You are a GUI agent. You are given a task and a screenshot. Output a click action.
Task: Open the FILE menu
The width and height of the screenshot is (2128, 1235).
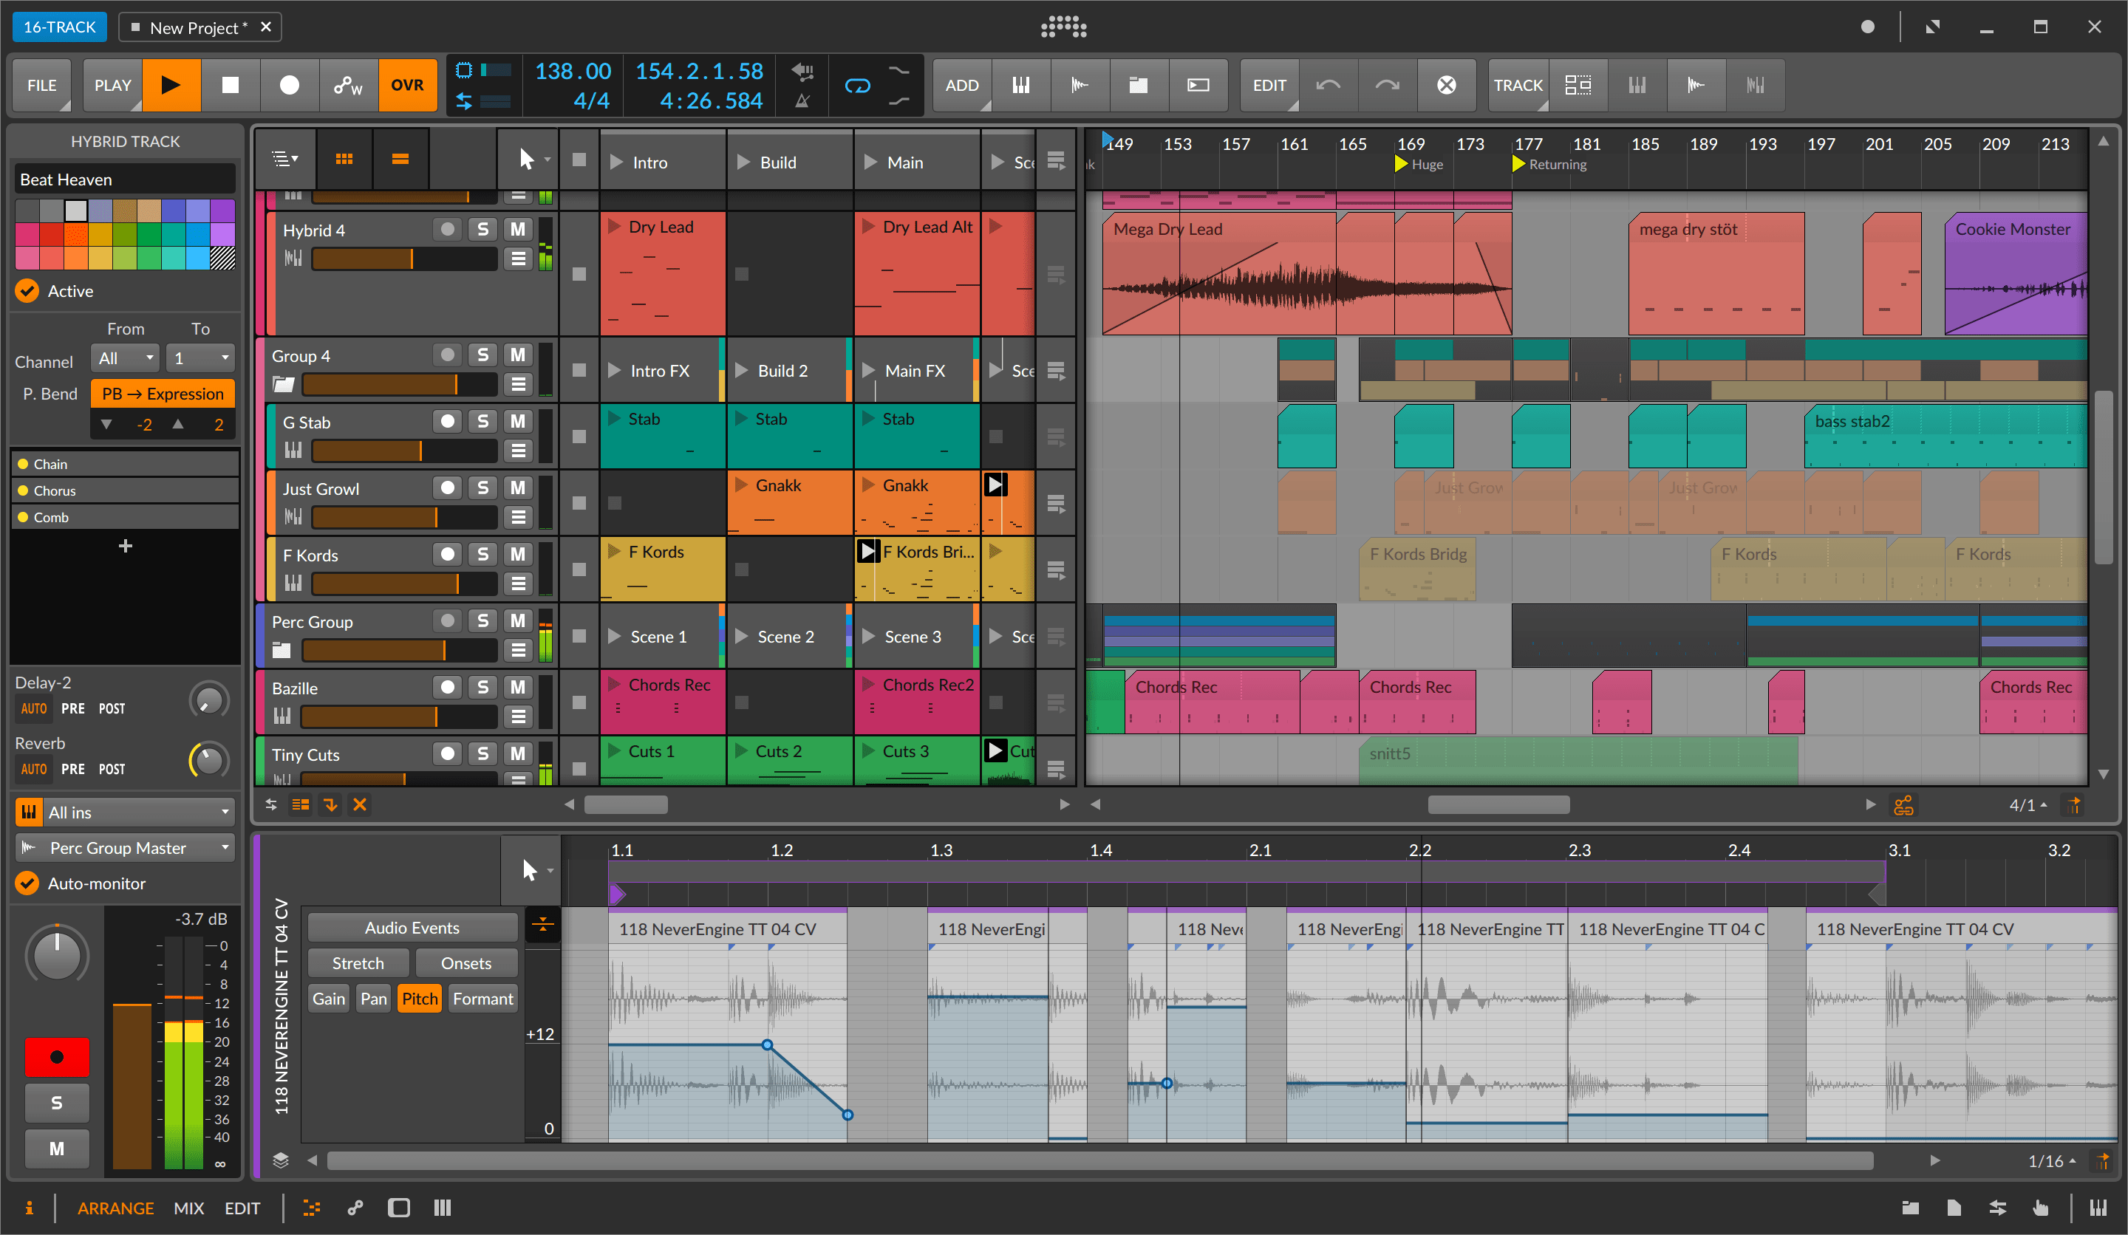(40, 84)
